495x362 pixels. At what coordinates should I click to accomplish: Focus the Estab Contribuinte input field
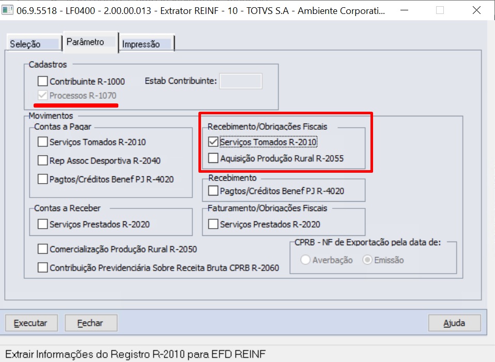[241, 81]
